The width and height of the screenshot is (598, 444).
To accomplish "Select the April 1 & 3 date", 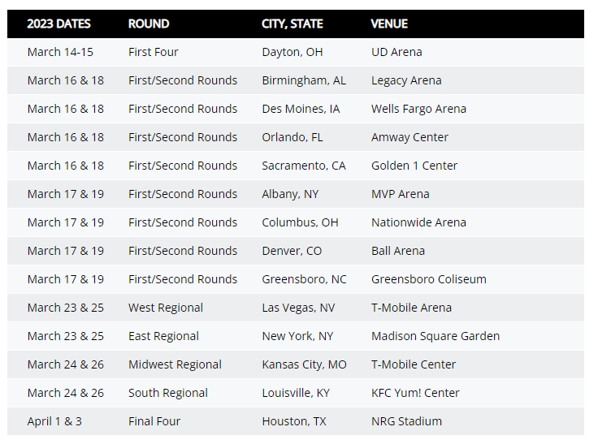I will pos(54,421).
